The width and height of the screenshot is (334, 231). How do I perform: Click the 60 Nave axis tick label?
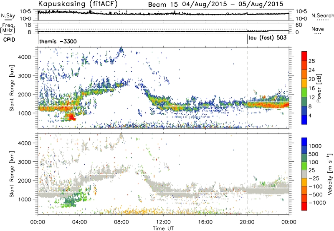299,25
